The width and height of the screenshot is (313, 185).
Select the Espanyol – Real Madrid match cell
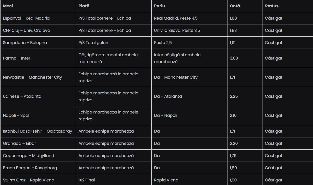(26, 18)
